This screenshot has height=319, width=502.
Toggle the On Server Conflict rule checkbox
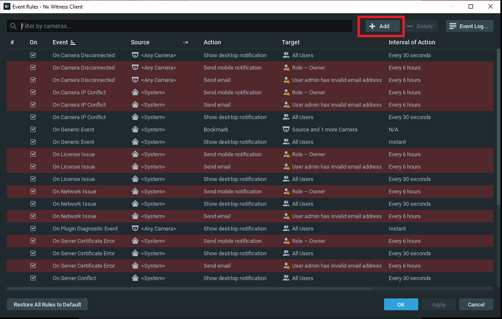tap(33, 278)
